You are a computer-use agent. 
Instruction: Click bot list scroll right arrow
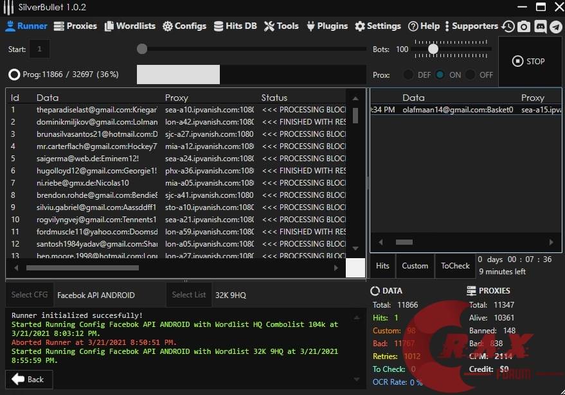[x=336, y=268]
